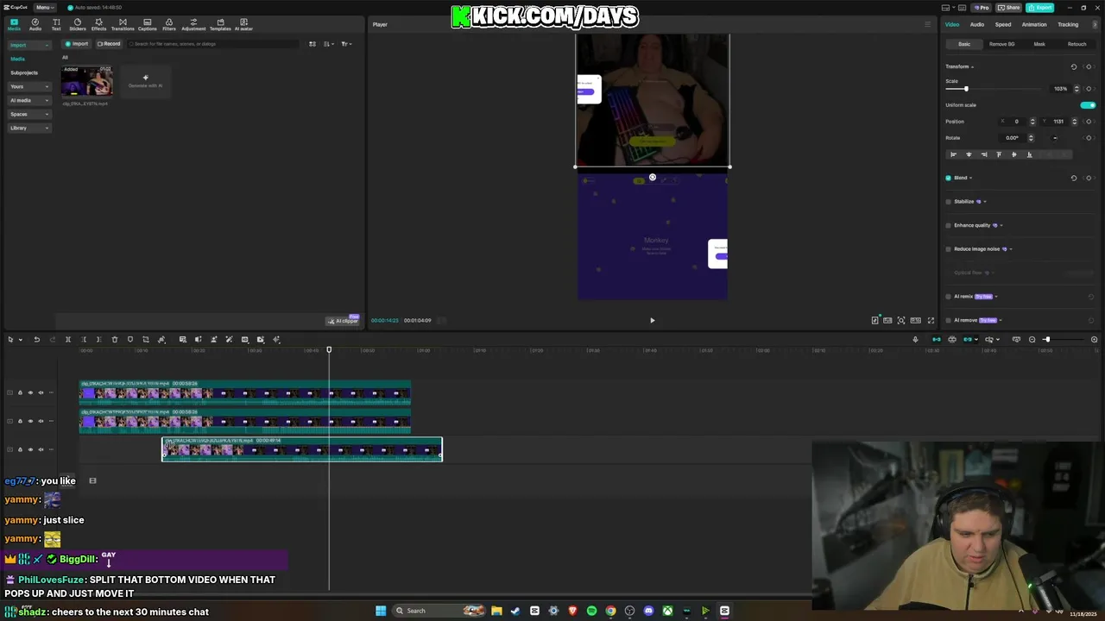Open the AI avatar panel
Screen dimensions: 1105x621
point(243,24)
